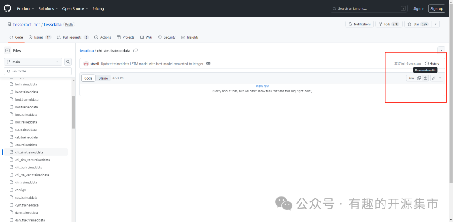The image size is (453, 222).
Task: Edit file pencil icon
Action: (x=434, y=78)
